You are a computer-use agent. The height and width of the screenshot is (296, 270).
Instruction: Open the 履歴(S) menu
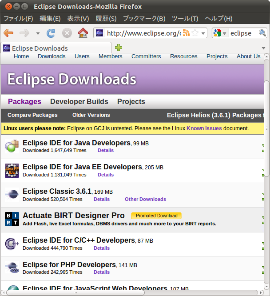[106, 19]
